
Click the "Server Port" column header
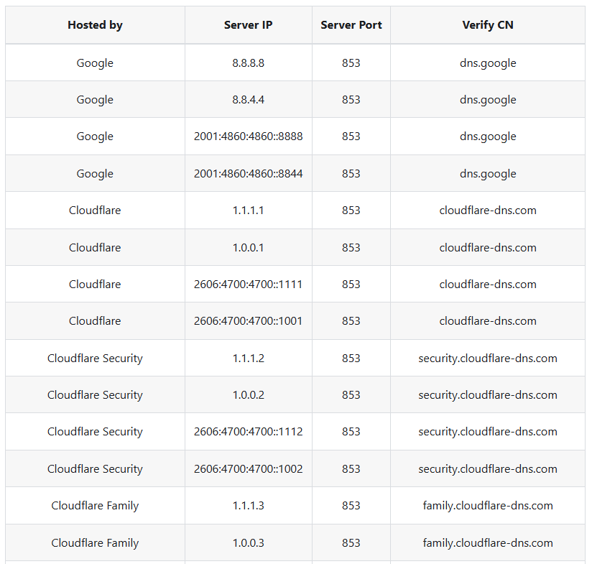click(351, 25)
